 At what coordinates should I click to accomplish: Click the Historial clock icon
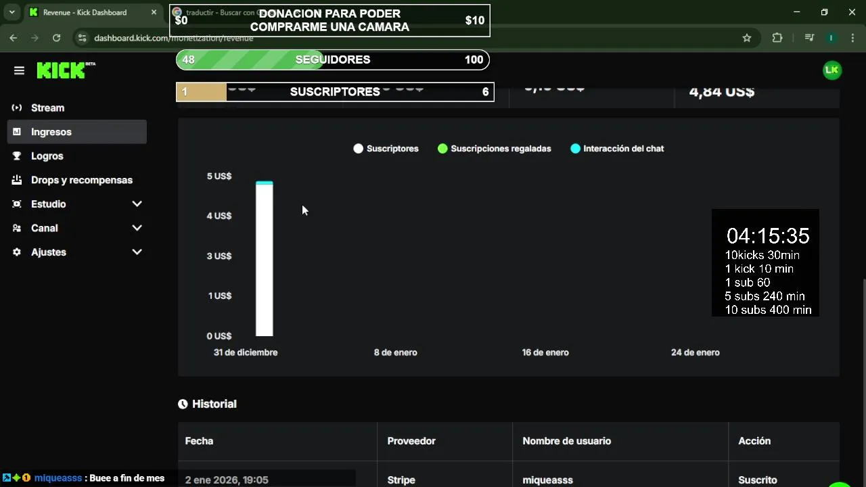point(183,404)
